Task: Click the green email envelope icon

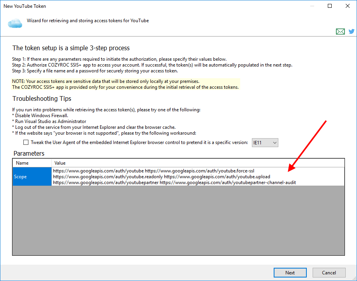Action: (340, 32)
